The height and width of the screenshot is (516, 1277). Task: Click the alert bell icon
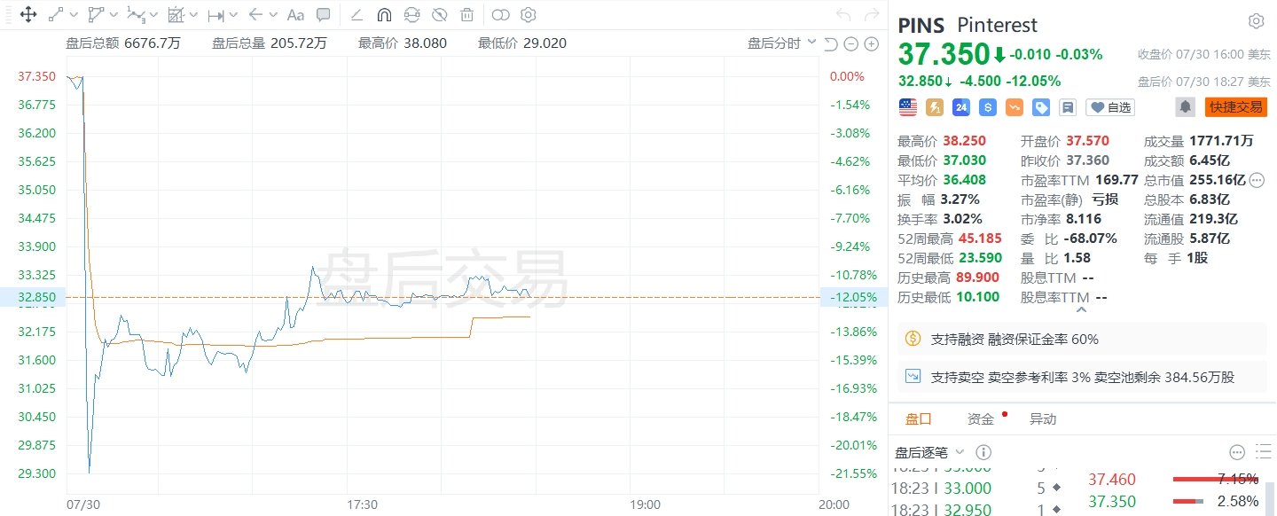[x=1185, y=107]
